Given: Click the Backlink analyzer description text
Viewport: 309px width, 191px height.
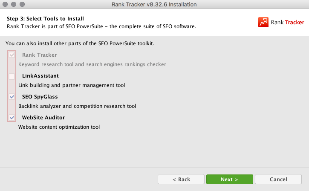Looking at the screenshot, I should (x=77, y=106).
